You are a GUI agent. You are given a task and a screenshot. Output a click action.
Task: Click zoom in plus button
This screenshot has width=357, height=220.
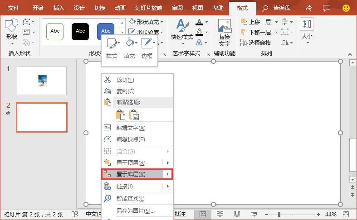tap(318, 214)
